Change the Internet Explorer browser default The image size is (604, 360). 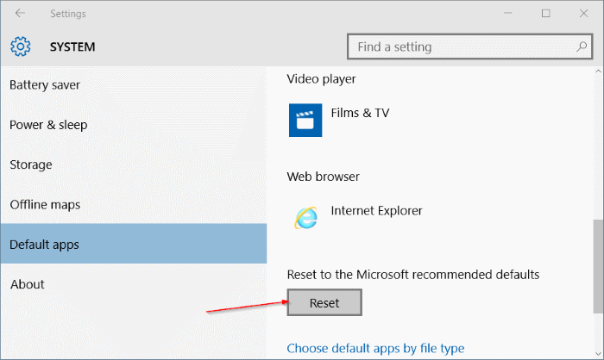(377, 211)
